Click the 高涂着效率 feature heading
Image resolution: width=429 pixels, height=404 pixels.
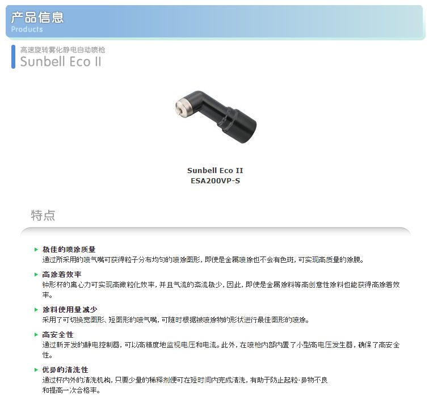(x=62, y=275)
